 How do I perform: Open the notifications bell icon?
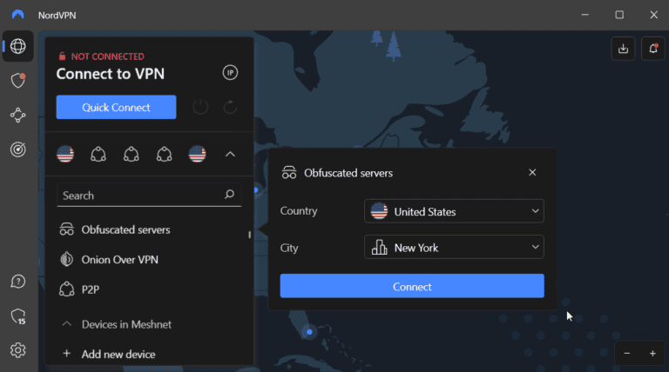click(652, 49)
